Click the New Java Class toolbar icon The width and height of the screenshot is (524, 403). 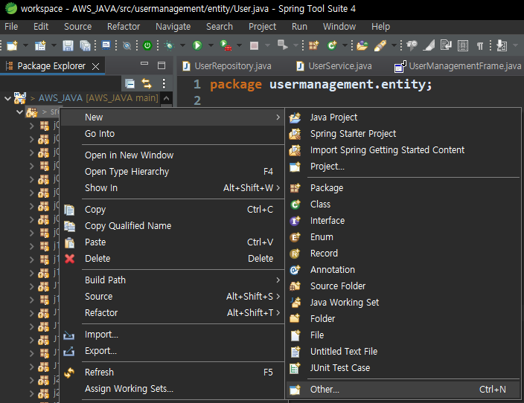coord(332,45)
